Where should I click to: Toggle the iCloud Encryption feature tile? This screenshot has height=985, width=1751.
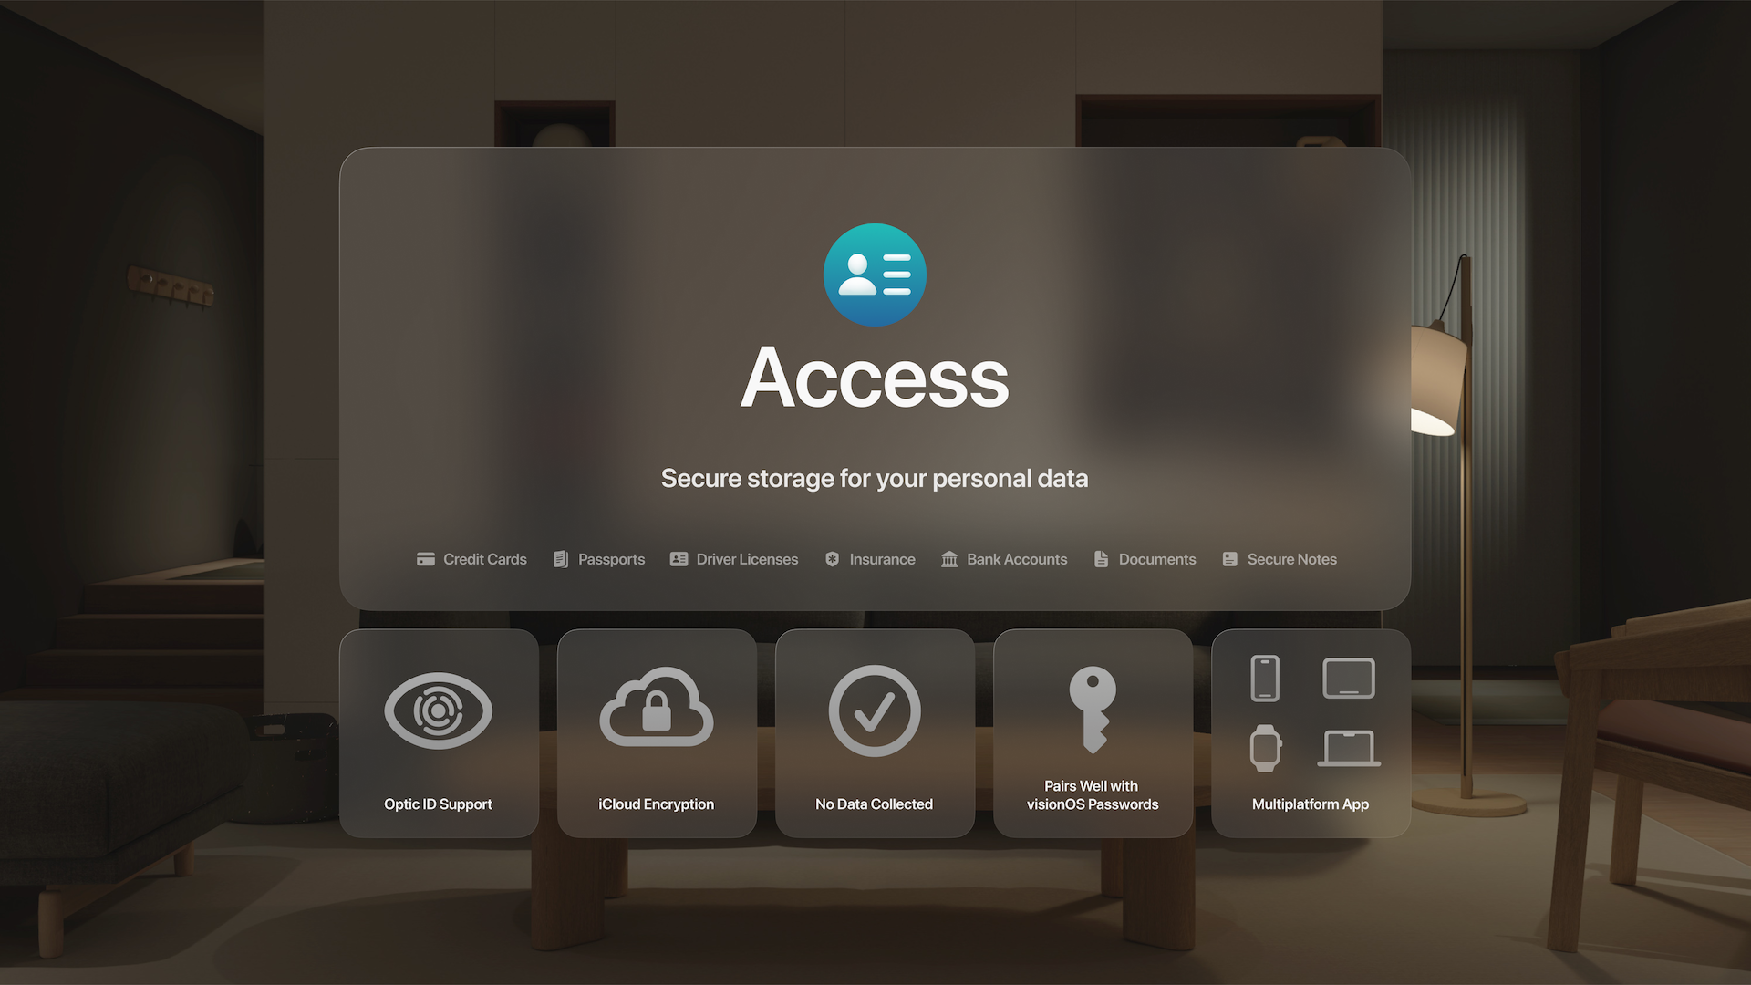657,732
